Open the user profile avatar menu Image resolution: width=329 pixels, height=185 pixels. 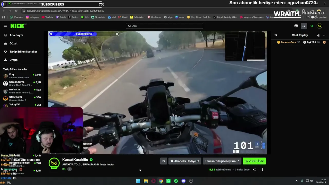[x=319, y=26]
